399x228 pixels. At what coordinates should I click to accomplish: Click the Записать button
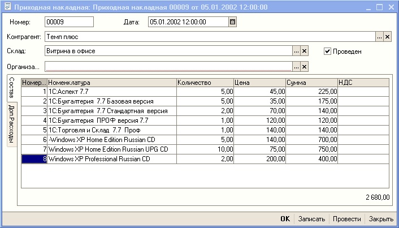[311, 219]
